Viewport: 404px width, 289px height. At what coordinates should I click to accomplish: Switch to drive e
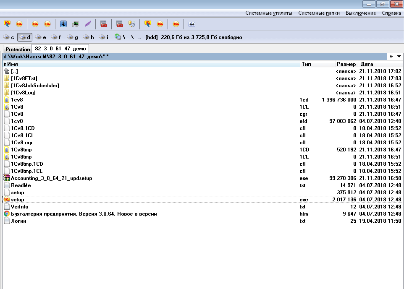40,37
